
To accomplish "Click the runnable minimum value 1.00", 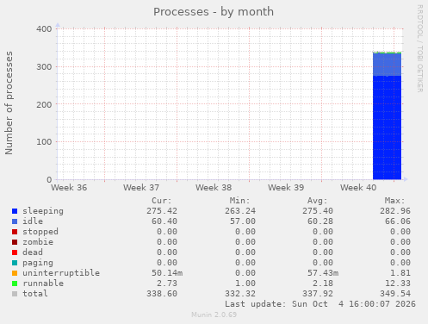I will (x=245, y=283).
